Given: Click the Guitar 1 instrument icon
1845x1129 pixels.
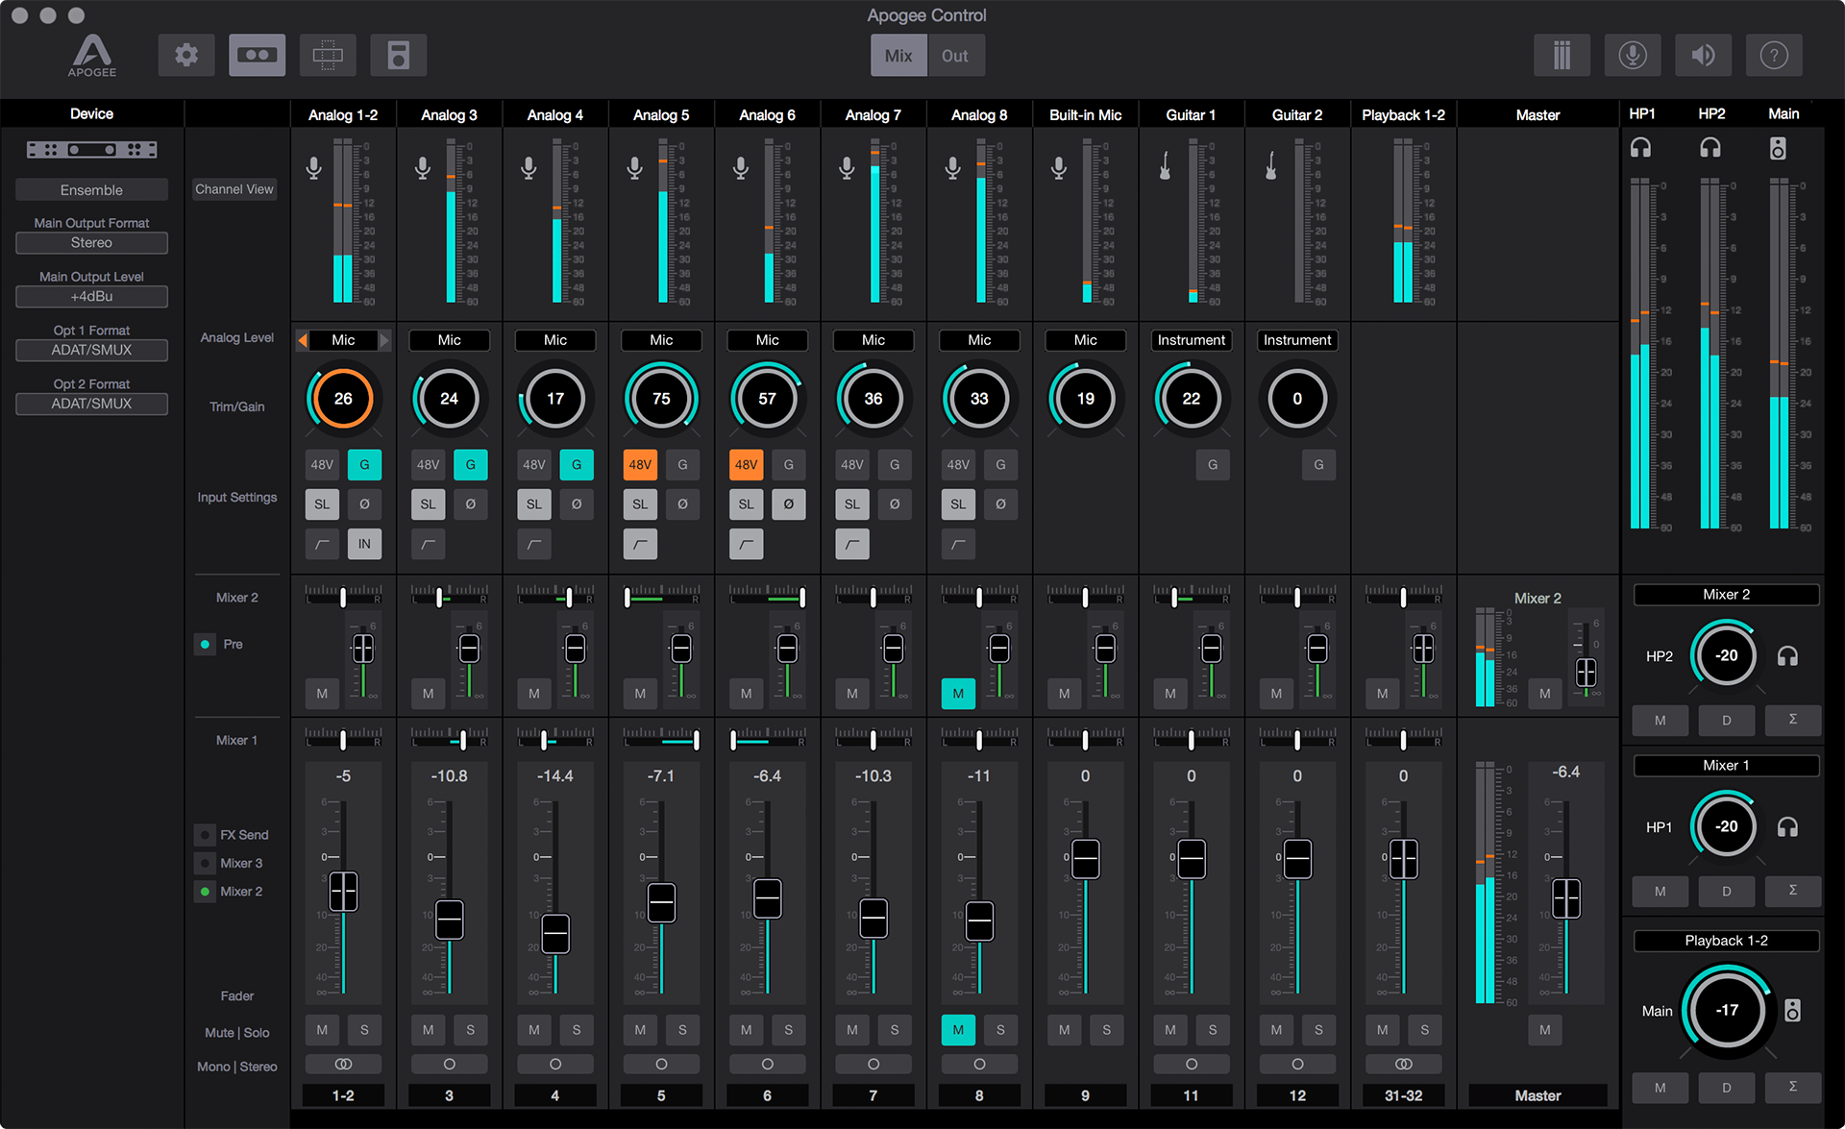Looking at the screenshot, I should tap(1165, 166).
